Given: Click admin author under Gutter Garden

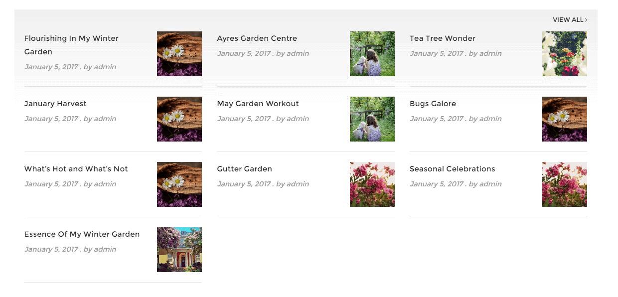Looking at the screenshot, I should [298, 184].
